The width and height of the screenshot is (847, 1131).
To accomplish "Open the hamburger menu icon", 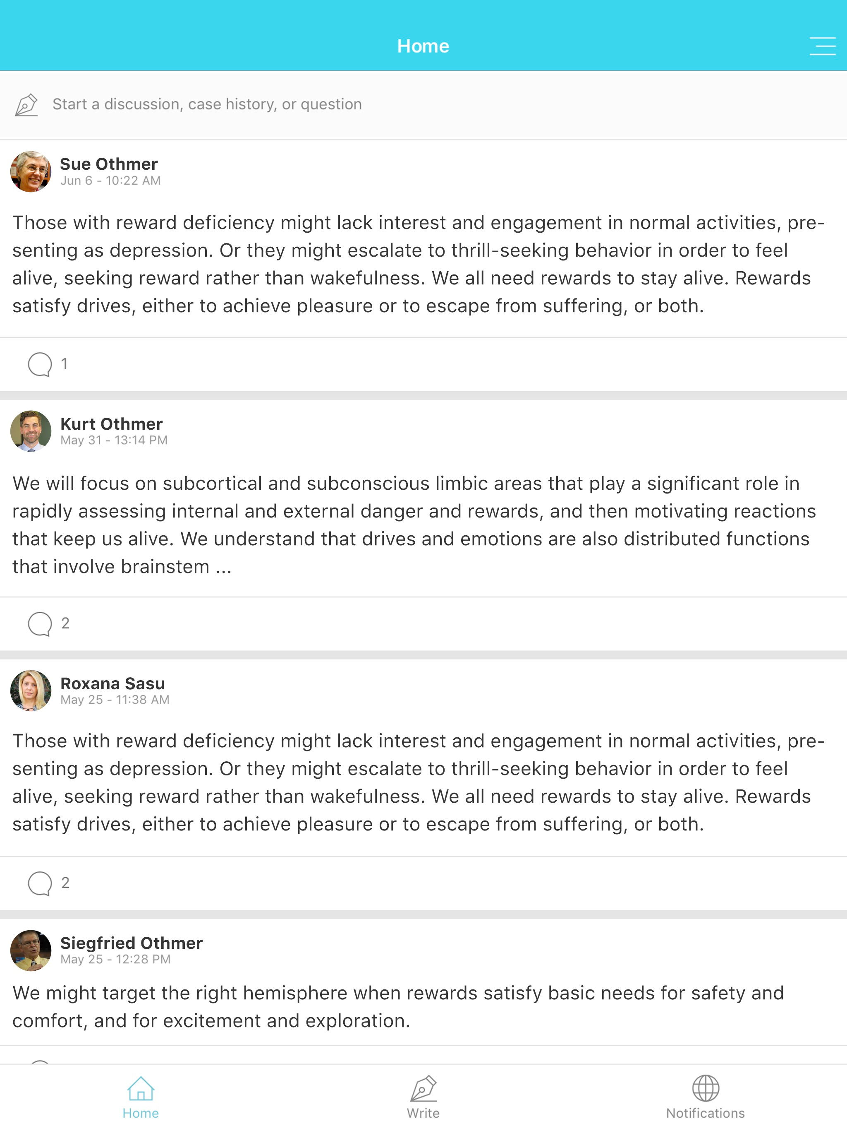I will click(x=822, y=46).
